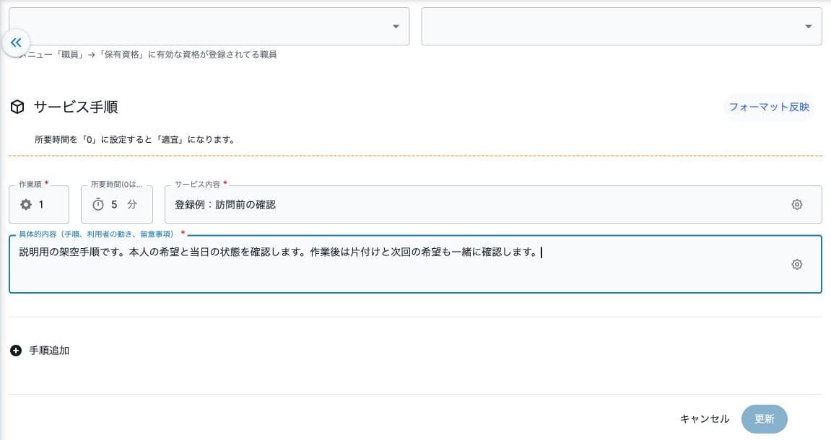Click the plus icon for 手順追加
Screen dimensions: 831x440
[x=16, y=351]
